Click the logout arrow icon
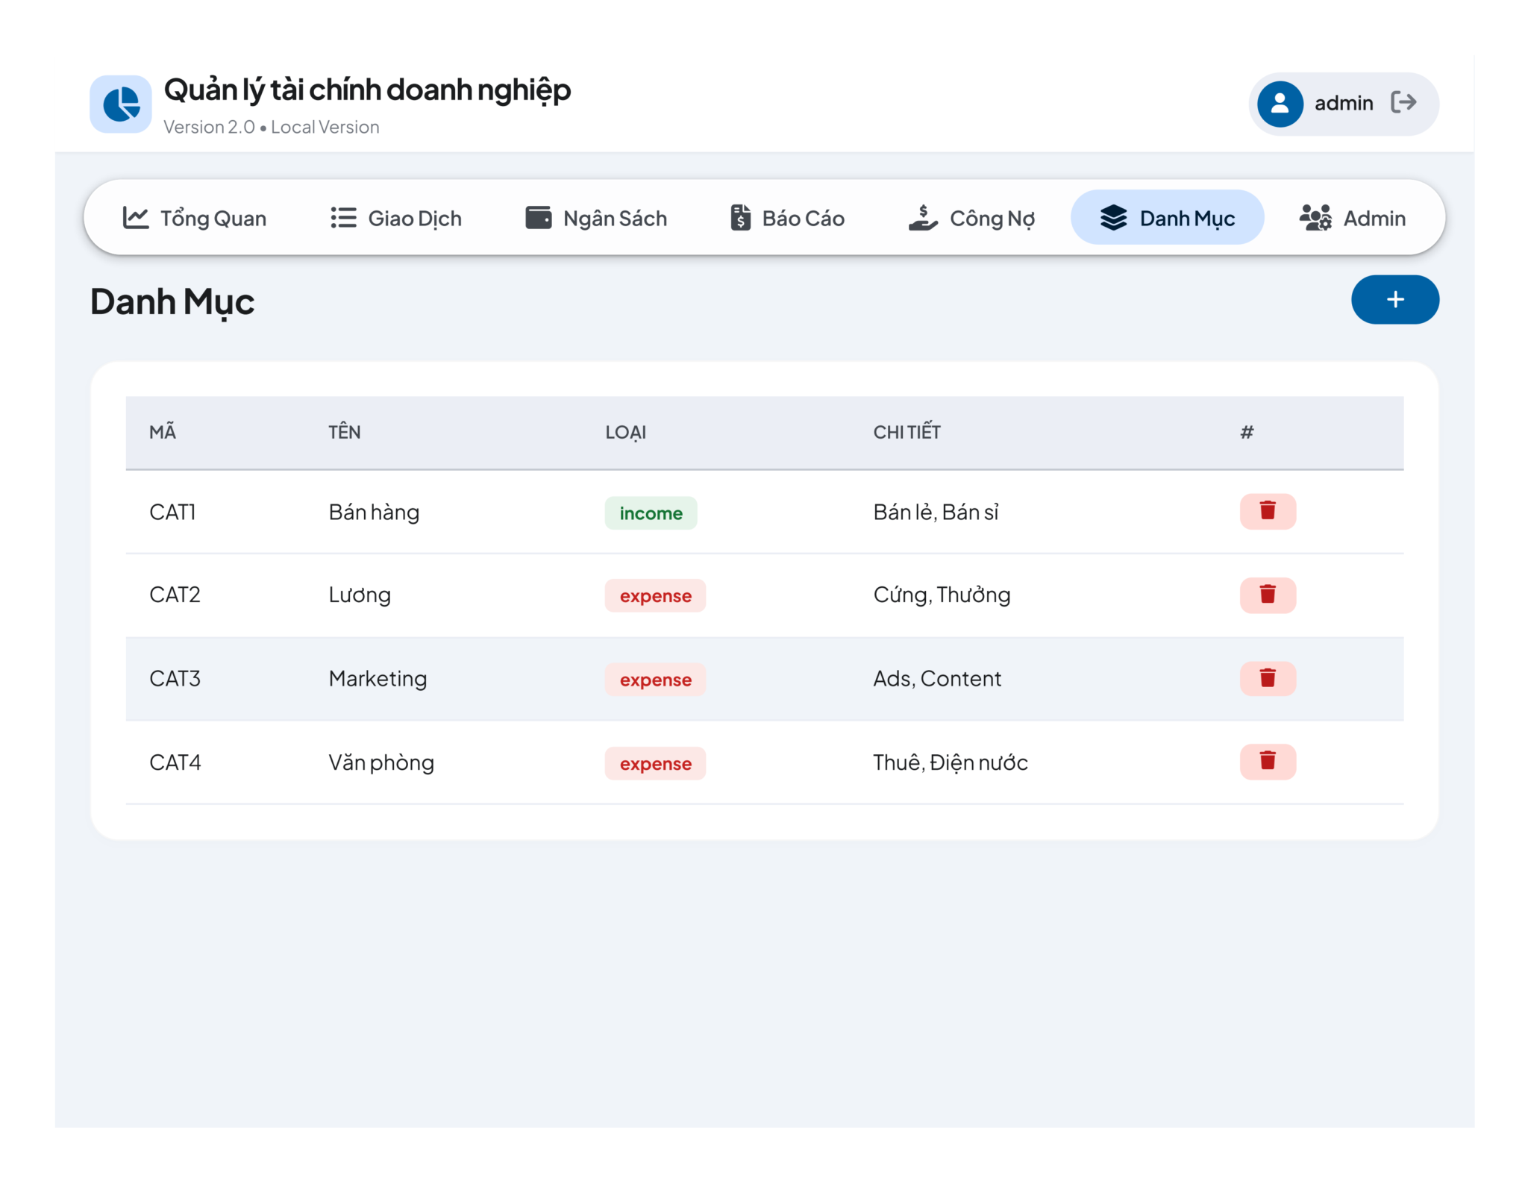The height and width of the screenshot is (1181, 1528). coord(1403,102)
